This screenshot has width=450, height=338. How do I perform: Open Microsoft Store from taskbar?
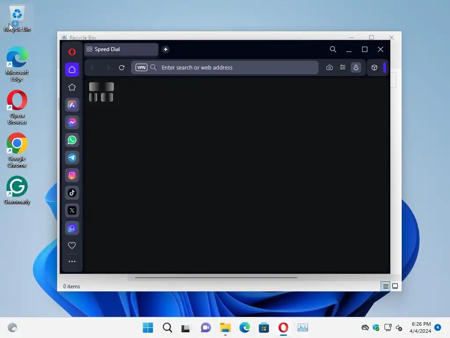[264, 327]
